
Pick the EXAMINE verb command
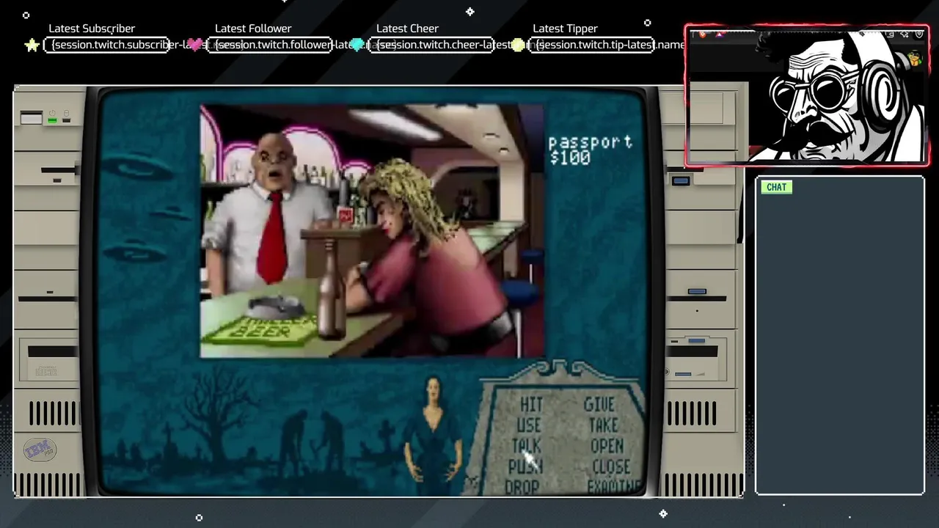pyautogui.click(x=615, y=486)
